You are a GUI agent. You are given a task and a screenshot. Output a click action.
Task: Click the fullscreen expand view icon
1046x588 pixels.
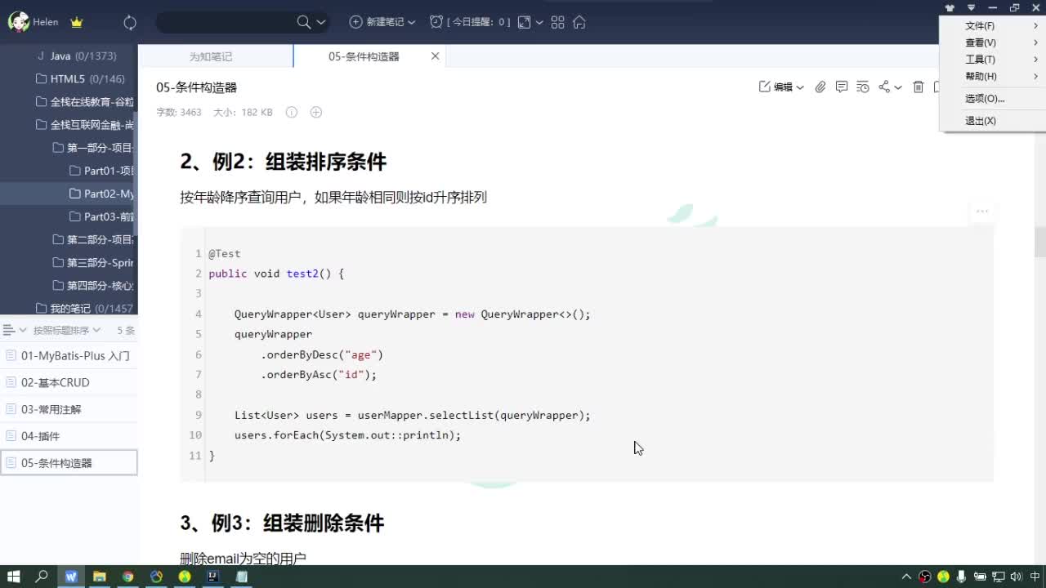525,23
